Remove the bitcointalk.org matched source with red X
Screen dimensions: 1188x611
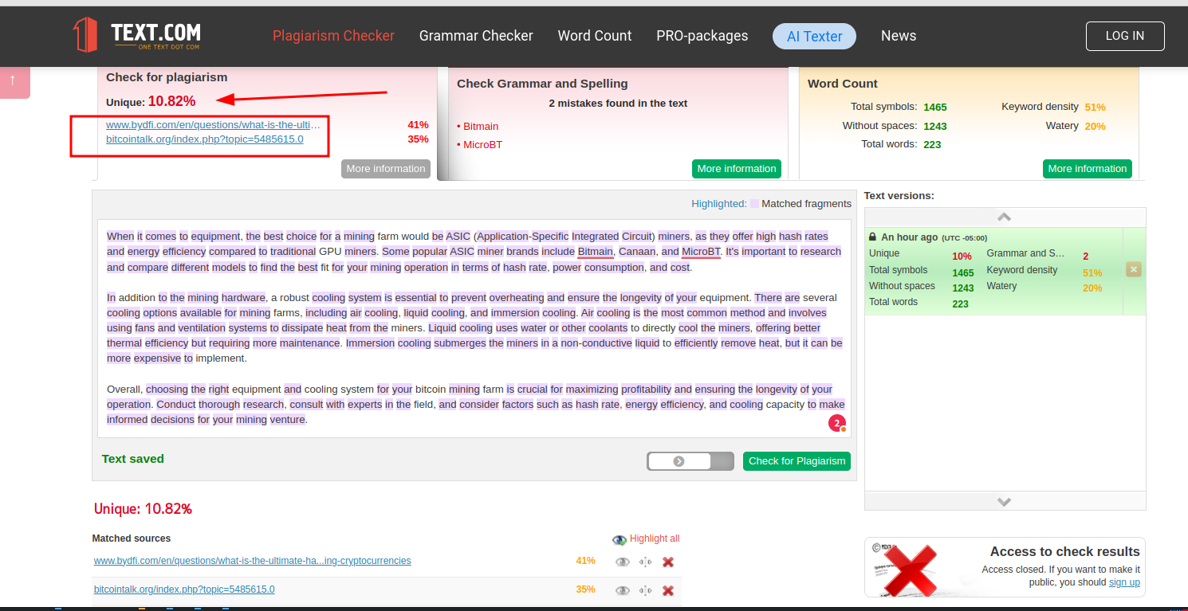tap(668, 591)
